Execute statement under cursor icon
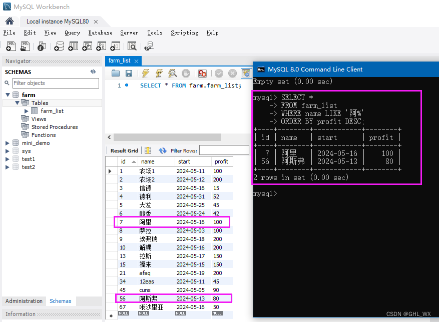This screenshot has width=439, height=322. (x=159, y=73)
